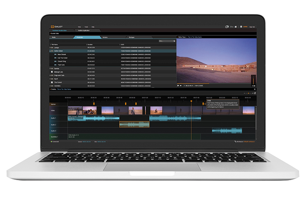
Task: Open the Default workspace link
Action: tap(248, 141)
